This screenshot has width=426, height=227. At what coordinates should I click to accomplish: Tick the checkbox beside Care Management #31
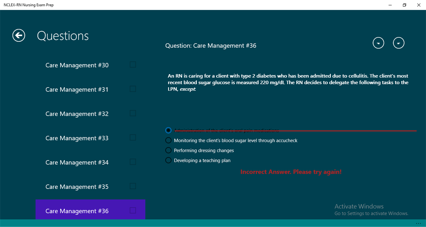133,89
